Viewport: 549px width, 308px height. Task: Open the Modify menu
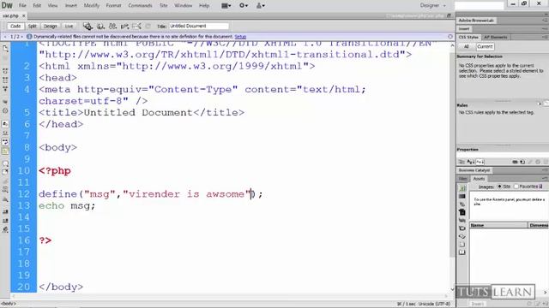(92, 6)
